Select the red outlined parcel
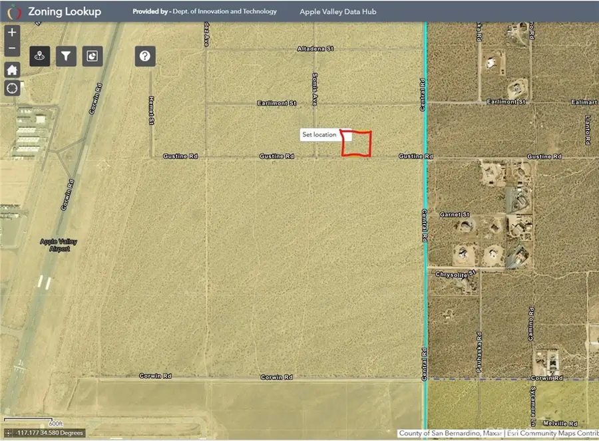599x441 pixels. [356, 144]
